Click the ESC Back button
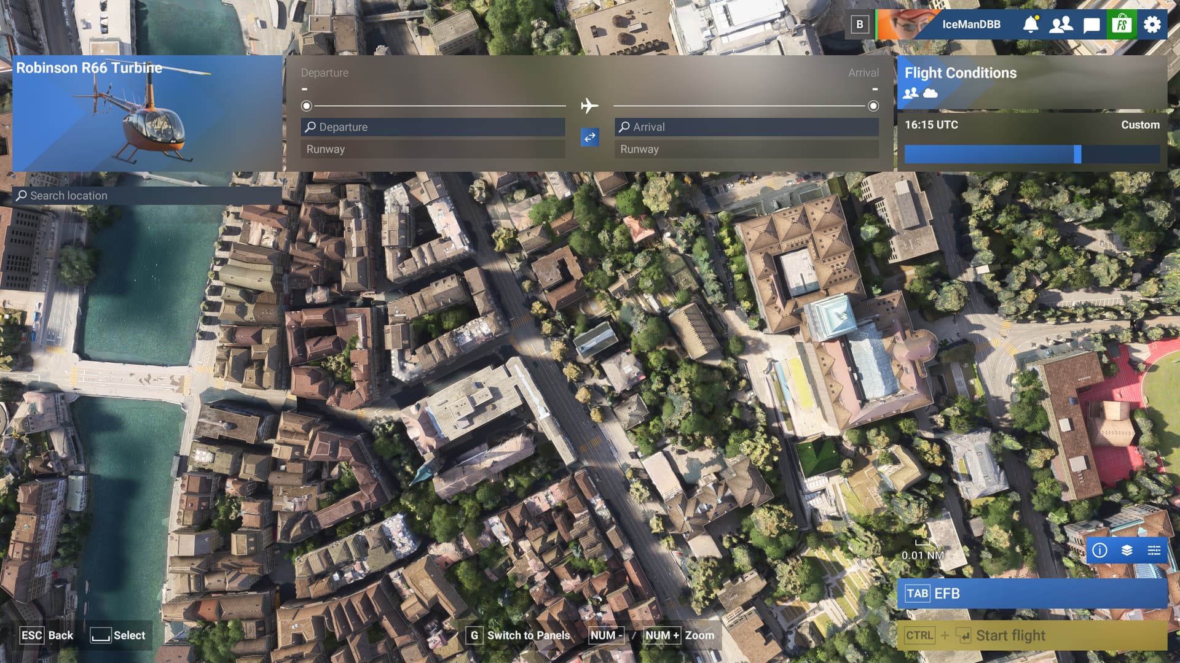 pyautogui.click(x=47, y=635)
